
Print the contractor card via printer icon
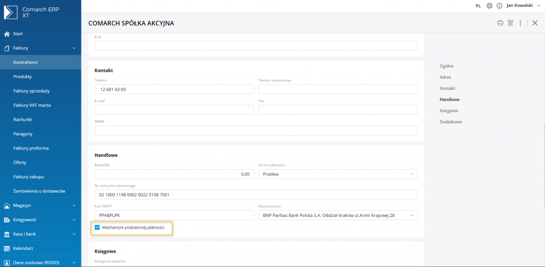[x=500, y=23]
